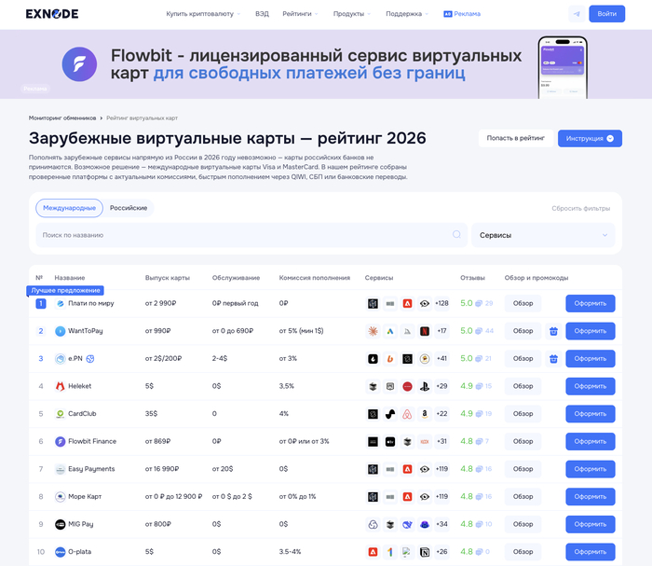Click Bing icon in e.PN row
Viewport: 652px width, 566px height.
pos(390,359)
